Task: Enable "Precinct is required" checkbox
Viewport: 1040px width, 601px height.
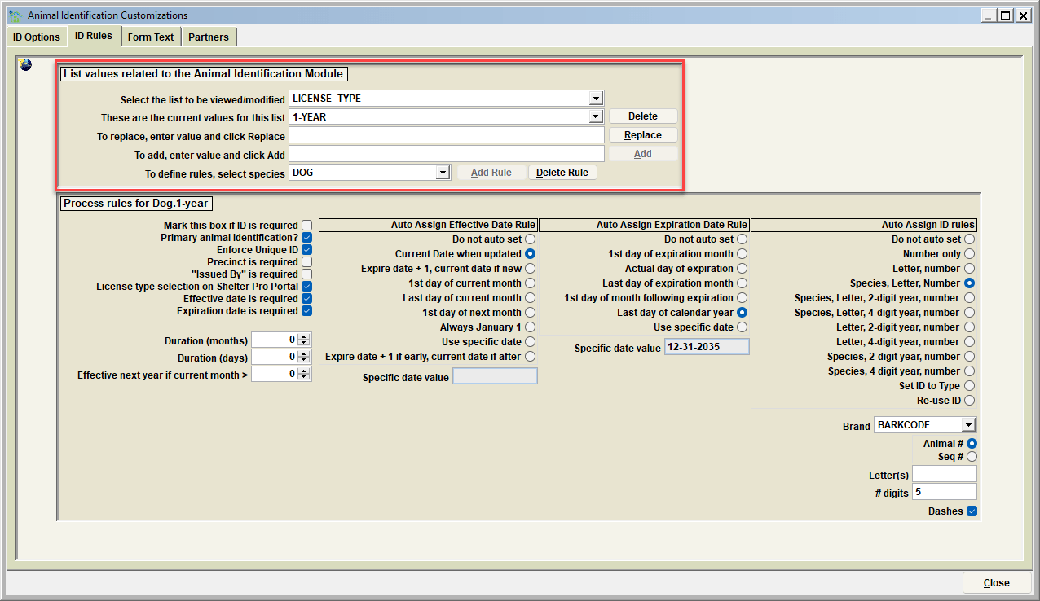Action: tap(306, 262)
